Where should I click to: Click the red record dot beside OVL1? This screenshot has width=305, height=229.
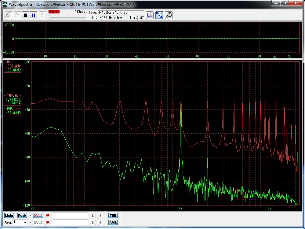[x=47, y=216]
